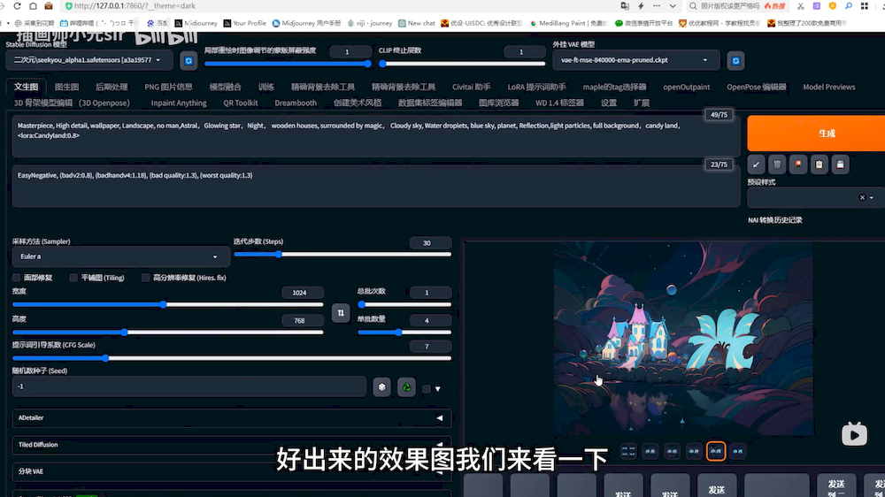
Task: Click the CFG Scale slider
Action: tap(231, 358)
